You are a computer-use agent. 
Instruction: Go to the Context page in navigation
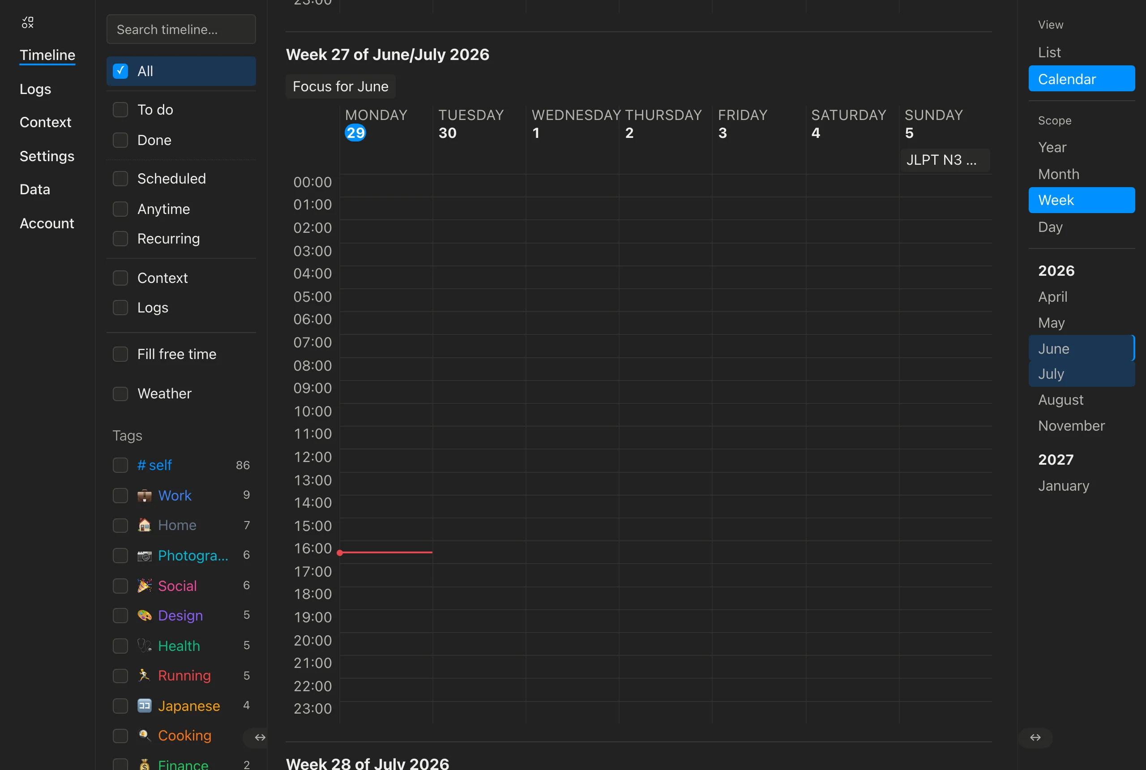[45, 122]
